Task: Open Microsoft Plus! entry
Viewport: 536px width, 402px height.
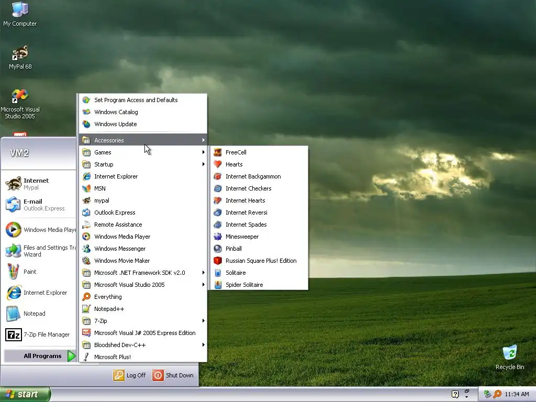Action: 143,356
